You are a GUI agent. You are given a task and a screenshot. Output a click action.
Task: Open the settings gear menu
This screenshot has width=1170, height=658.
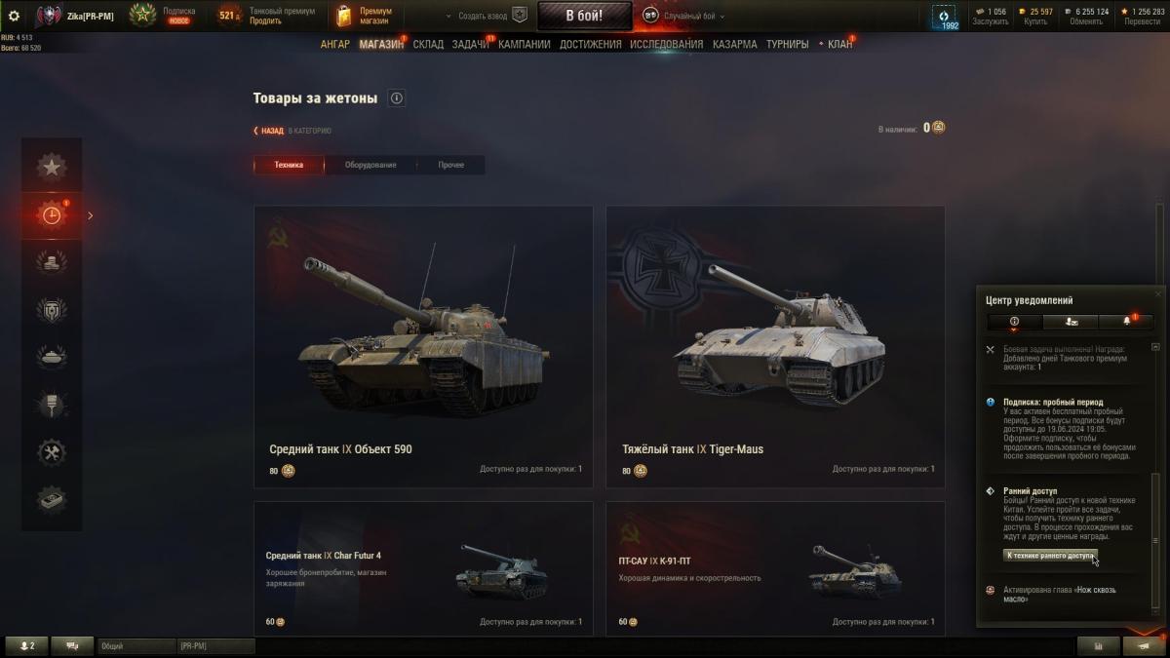coord(14,16)
